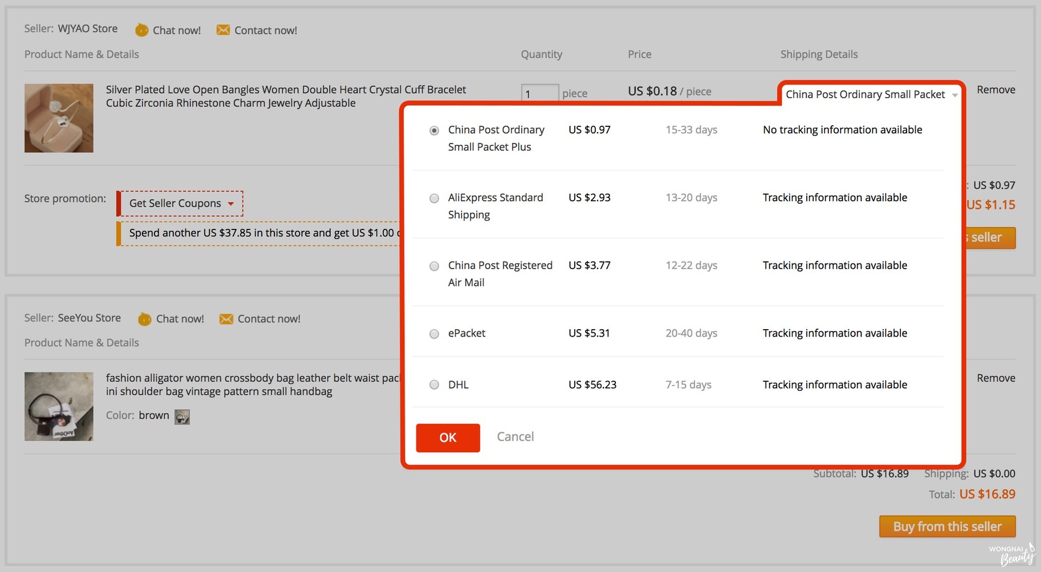Expand the Get Seller Coupons dropdown
This screenshot has width=1041, height=572.
click(181, 203)
